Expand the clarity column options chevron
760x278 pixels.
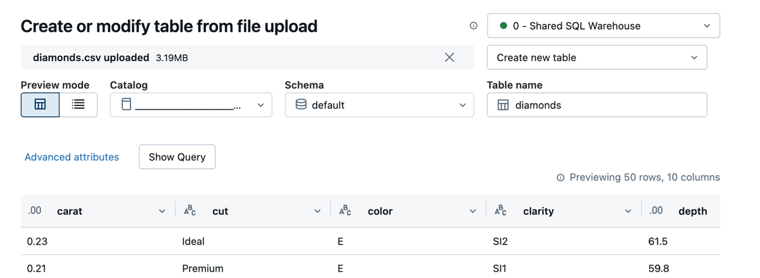pos(628,211)
